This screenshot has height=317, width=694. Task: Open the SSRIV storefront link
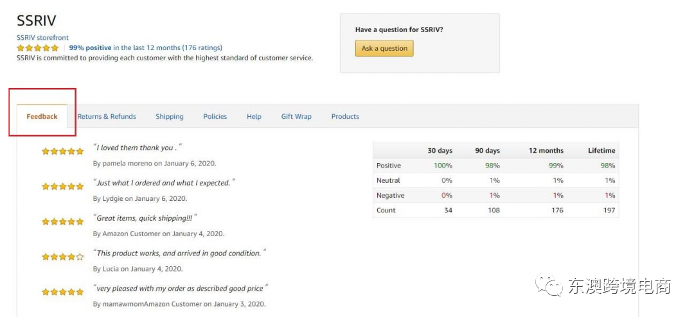pos(42,38)
